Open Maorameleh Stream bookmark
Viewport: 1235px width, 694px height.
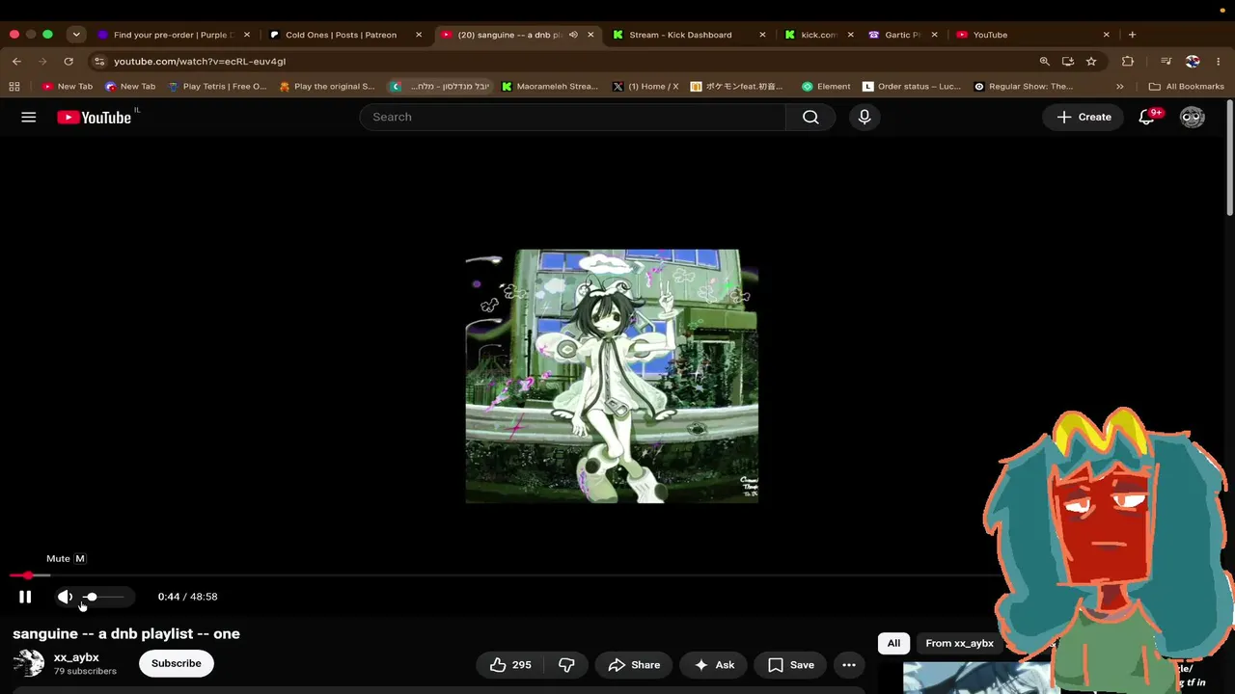pyautogui.click(x=550, y=86)
